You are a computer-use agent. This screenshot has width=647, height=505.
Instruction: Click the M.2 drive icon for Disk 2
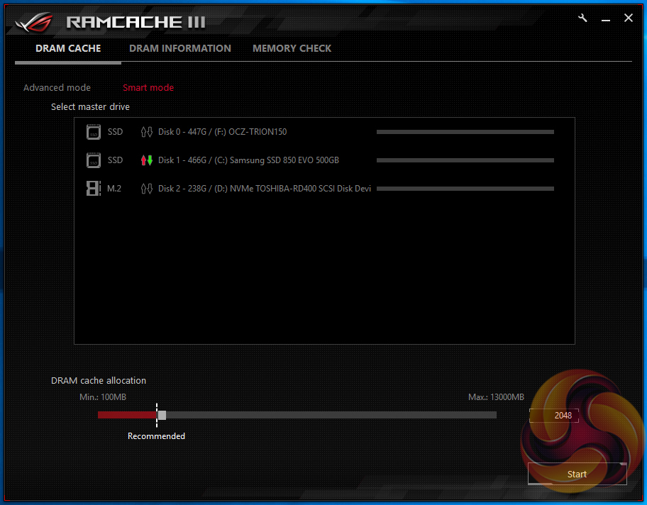click(x=94, y=189)
